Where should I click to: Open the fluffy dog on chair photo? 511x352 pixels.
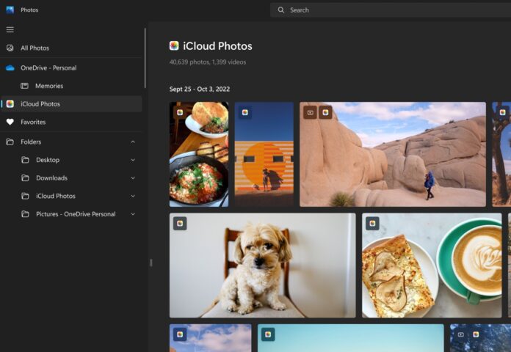point(263,265)
